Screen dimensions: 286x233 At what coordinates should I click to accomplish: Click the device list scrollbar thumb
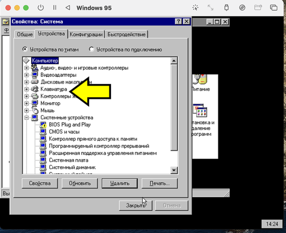pos(174,107)
